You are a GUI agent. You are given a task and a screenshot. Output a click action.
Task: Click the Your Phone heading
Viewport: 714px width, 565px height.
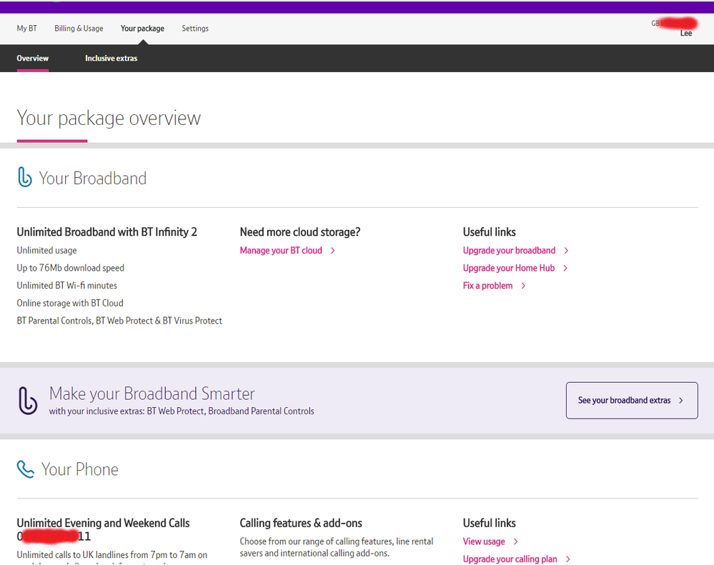80,469
